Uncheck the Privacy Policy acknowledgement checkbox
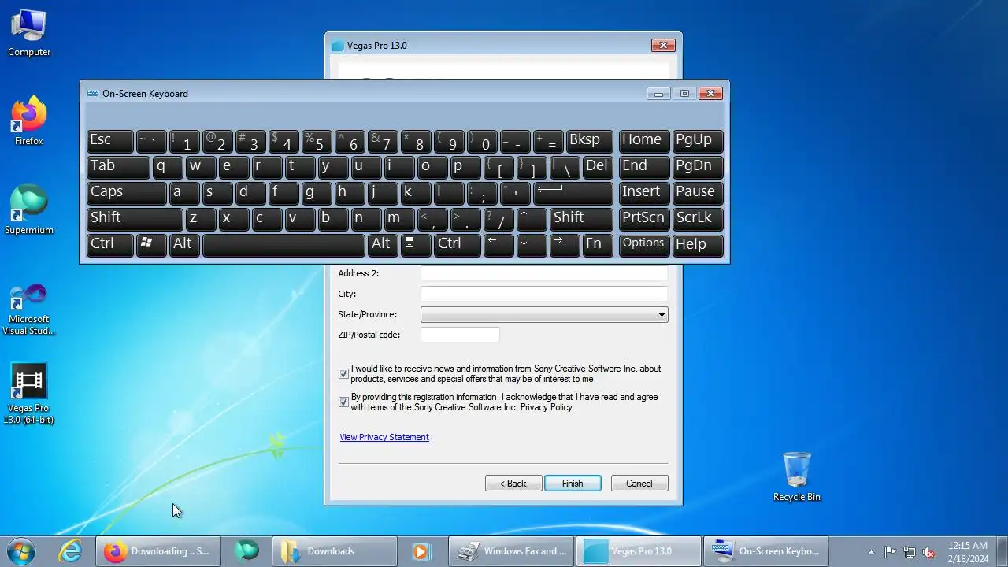This screenshot has width=1008, height=567. [343, 402]
